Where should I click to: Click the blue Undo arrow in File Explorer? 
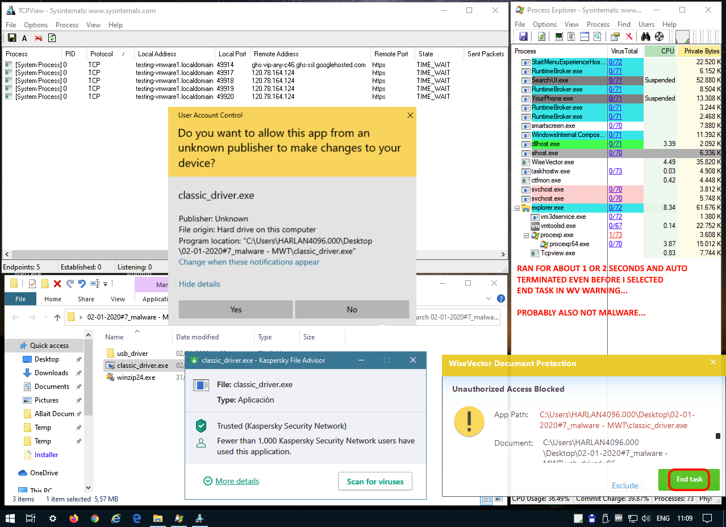click(x=82, y=283)
